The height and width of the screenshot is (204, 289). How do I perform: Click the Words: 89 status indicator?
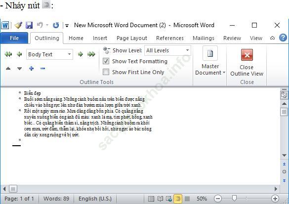coord(56,199)
